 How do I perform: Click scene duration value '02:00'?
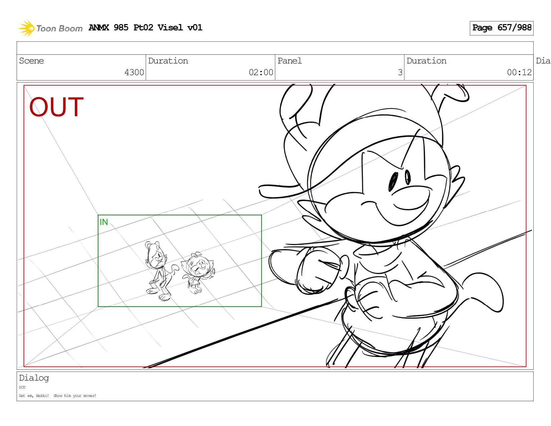tap(261, 73)
